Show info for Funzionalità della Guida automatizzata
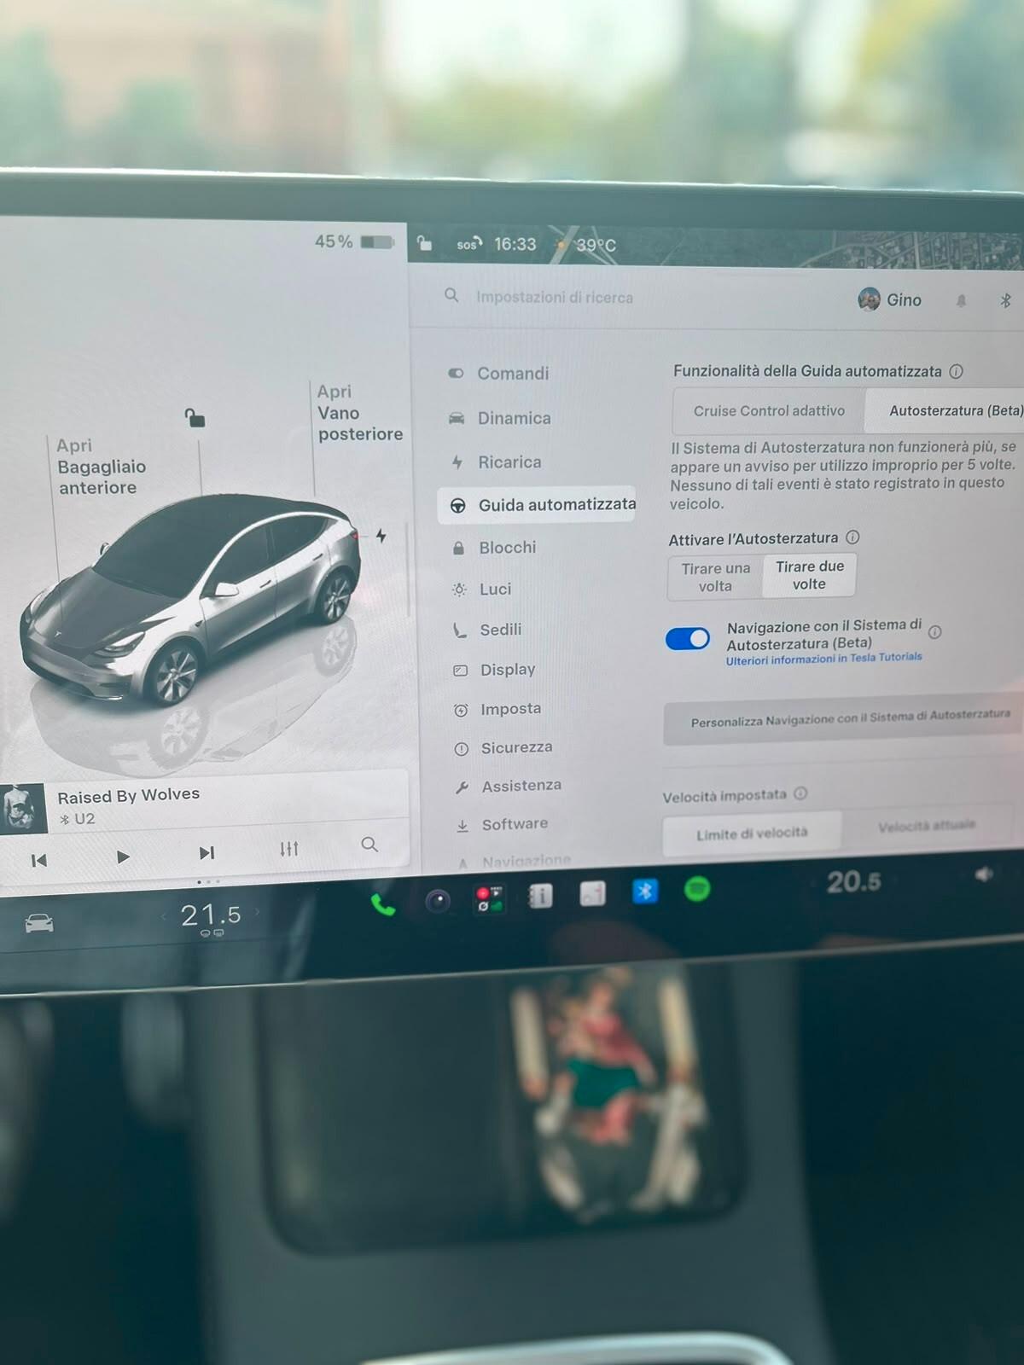 (957, 371)
